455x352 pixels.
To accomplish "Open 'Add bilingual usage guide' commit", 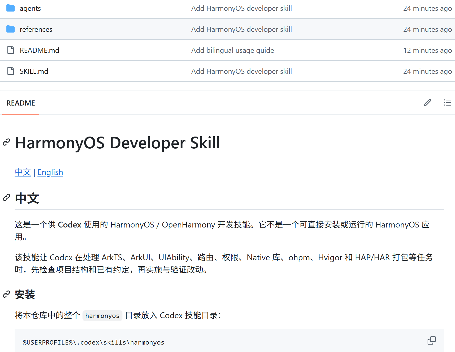I will pos(233,50).
